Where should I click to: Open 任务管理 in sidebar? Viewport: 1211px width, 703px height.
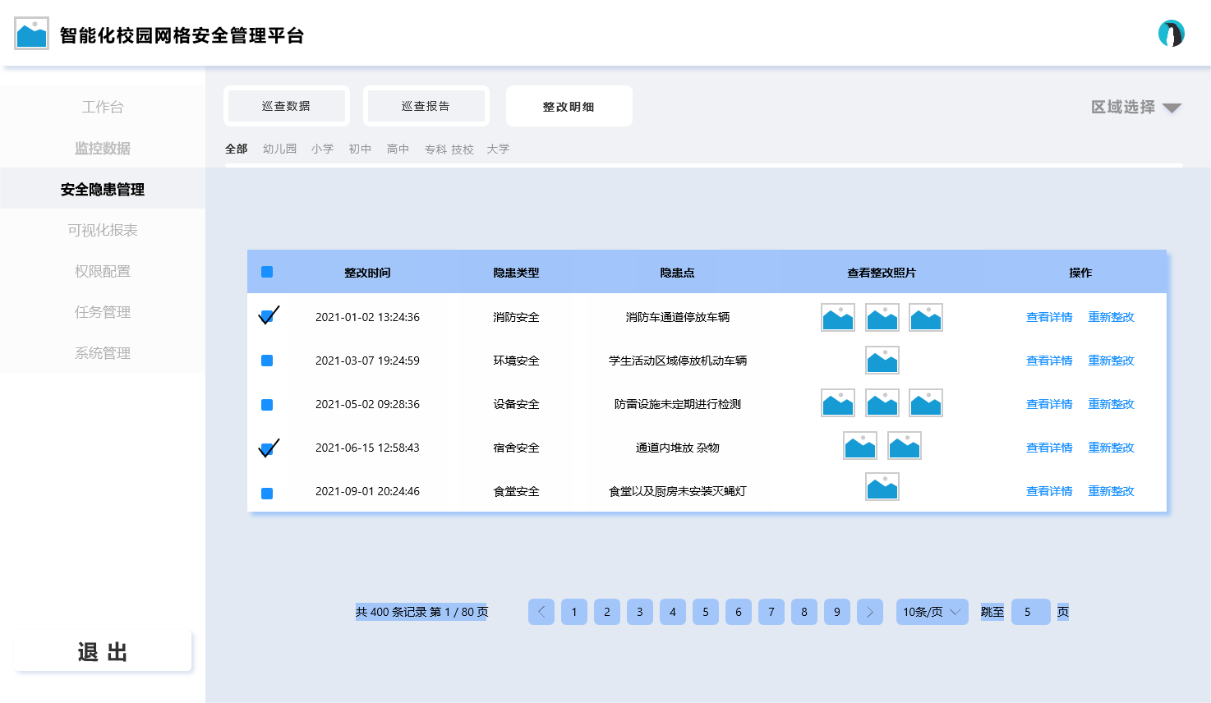point(103,312)
